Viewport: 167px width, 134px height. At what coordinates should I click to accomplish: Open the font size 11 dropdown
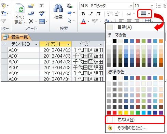(x=152, y=6)
